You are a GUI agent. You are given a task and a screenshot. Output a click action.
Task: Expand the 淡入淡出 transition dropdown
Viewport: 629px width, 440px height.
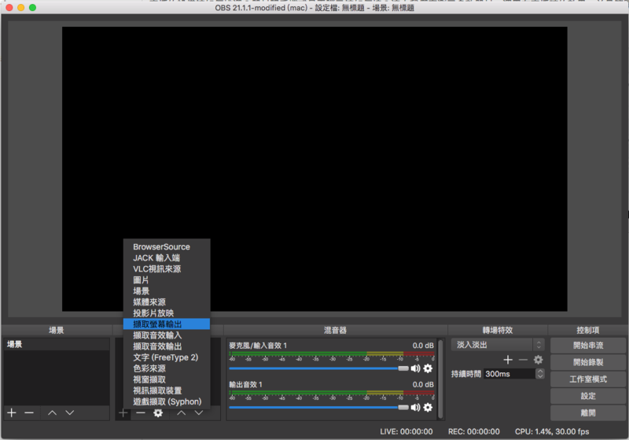point(539,345)
